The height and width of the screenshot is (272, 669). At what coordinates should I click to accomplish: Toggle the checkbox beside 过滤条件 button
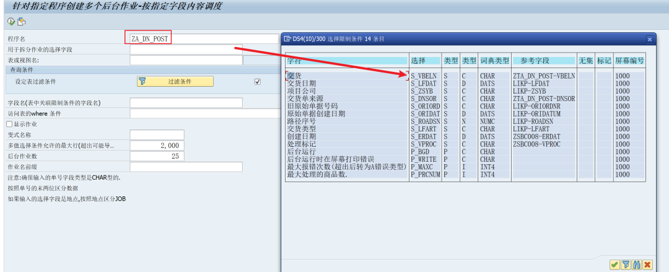tap(257, 82)
